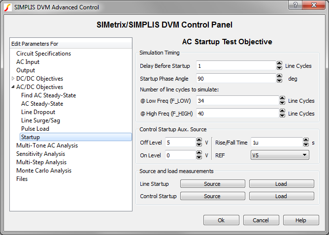
Task: Increase Delay Before Startup with up arrow
Action: [279, 63]
